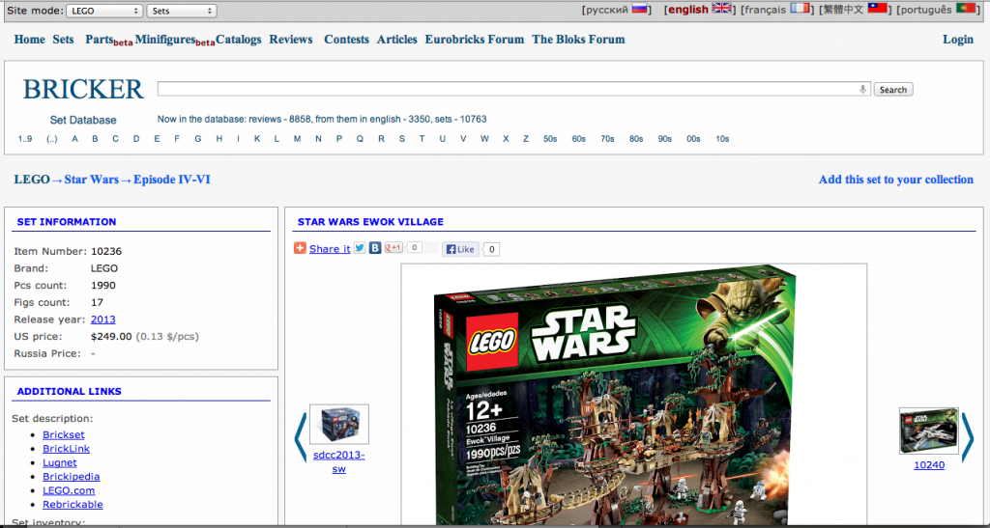Select the 50s decade index link

click(x=550, y=139)
